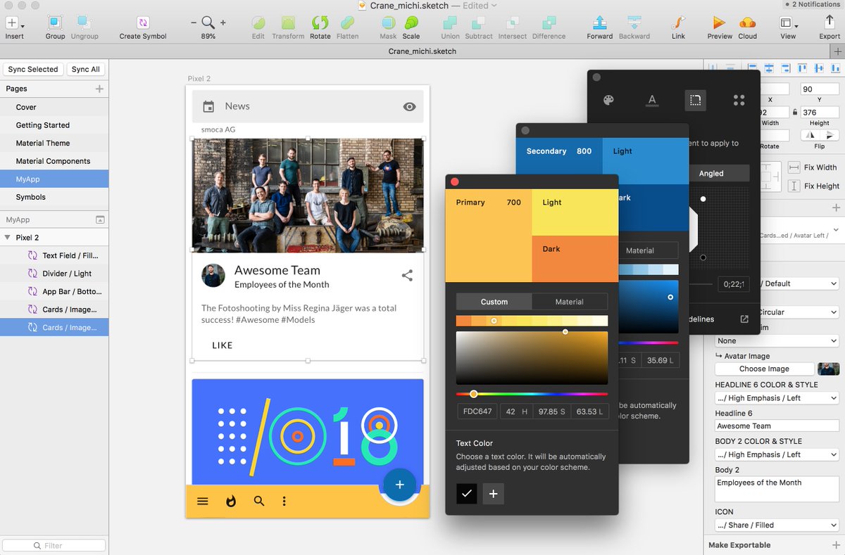The width and height of the screenshot is (845, 555).
Task: Select the checkmark text color option
Action: click(466, 494)
